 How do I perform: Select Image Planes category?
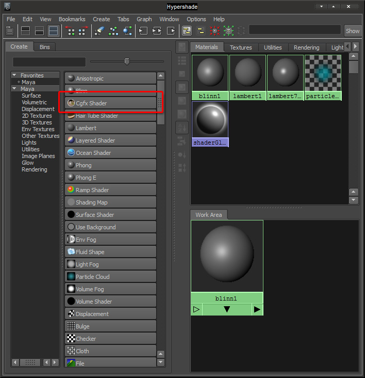point(38,156)
